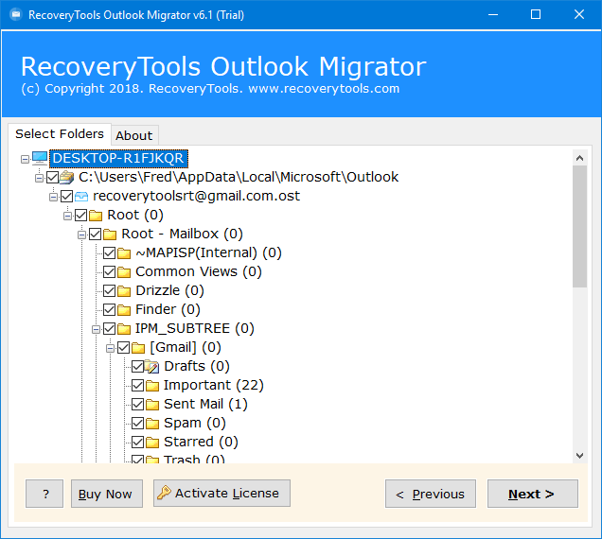Select the Important (22) row text

pos(214,385)
